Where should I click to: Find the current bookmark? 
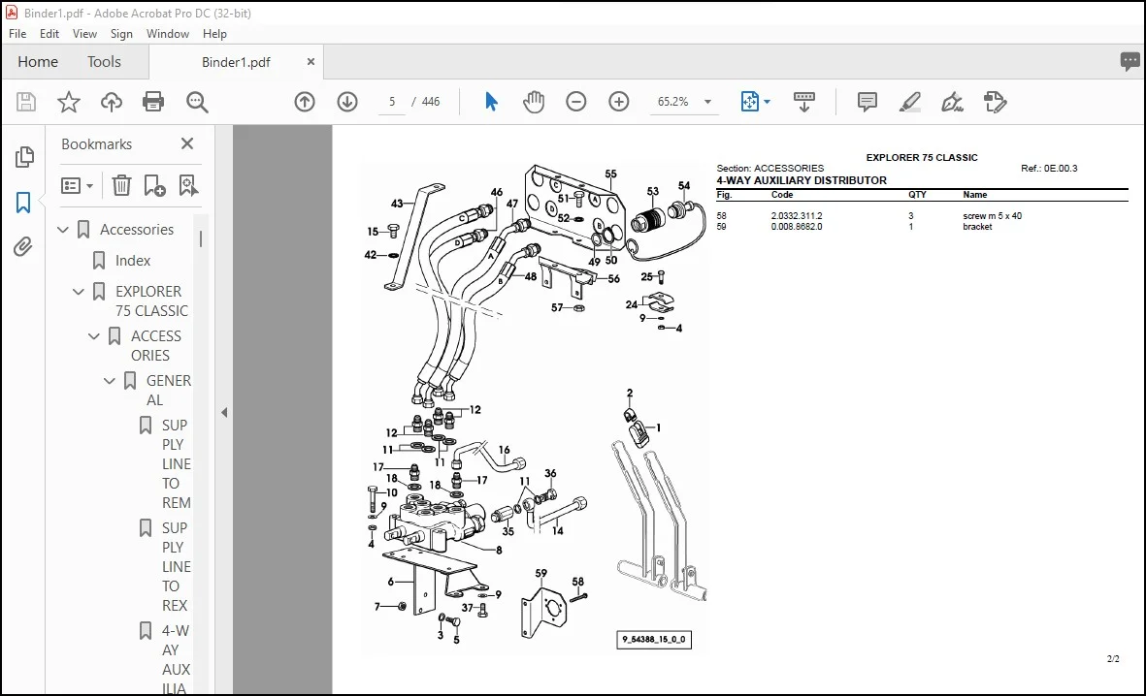[x=188, y=185]
